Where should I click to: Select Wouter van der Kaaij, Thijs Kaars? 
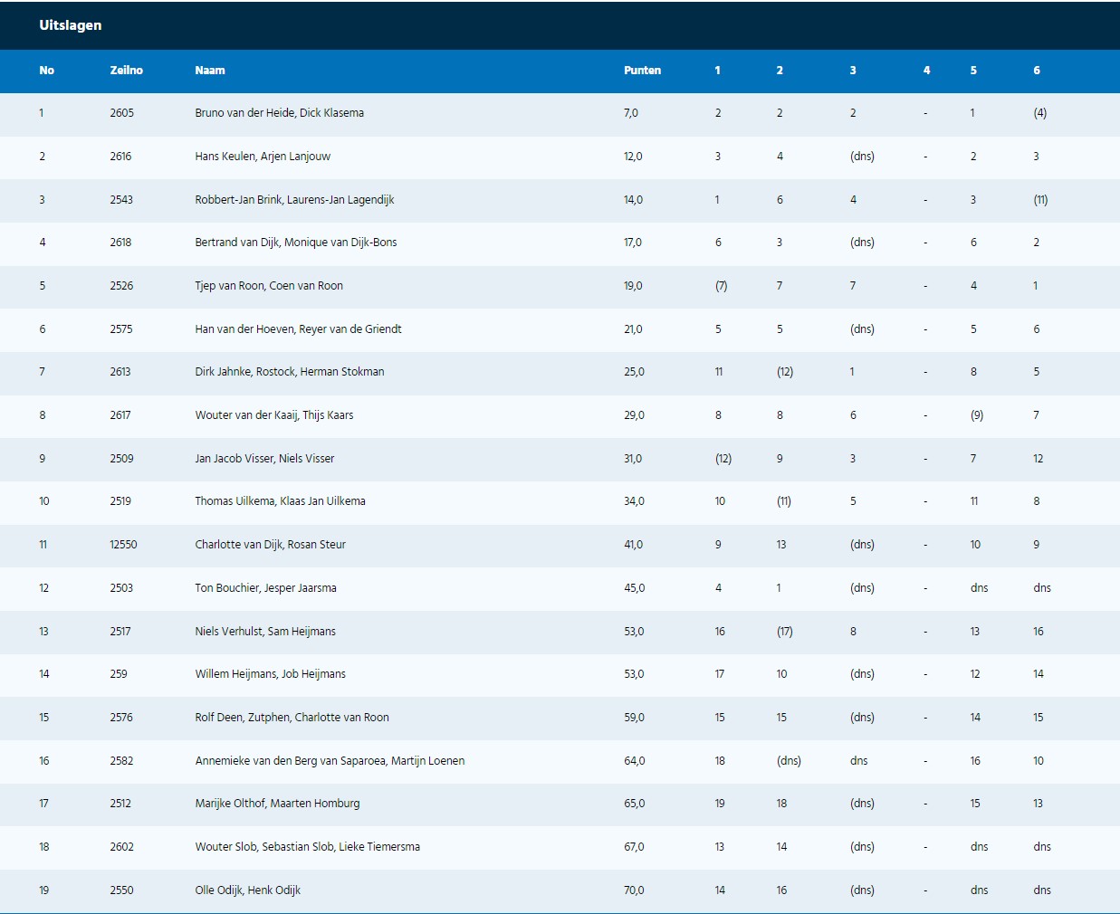274,415
